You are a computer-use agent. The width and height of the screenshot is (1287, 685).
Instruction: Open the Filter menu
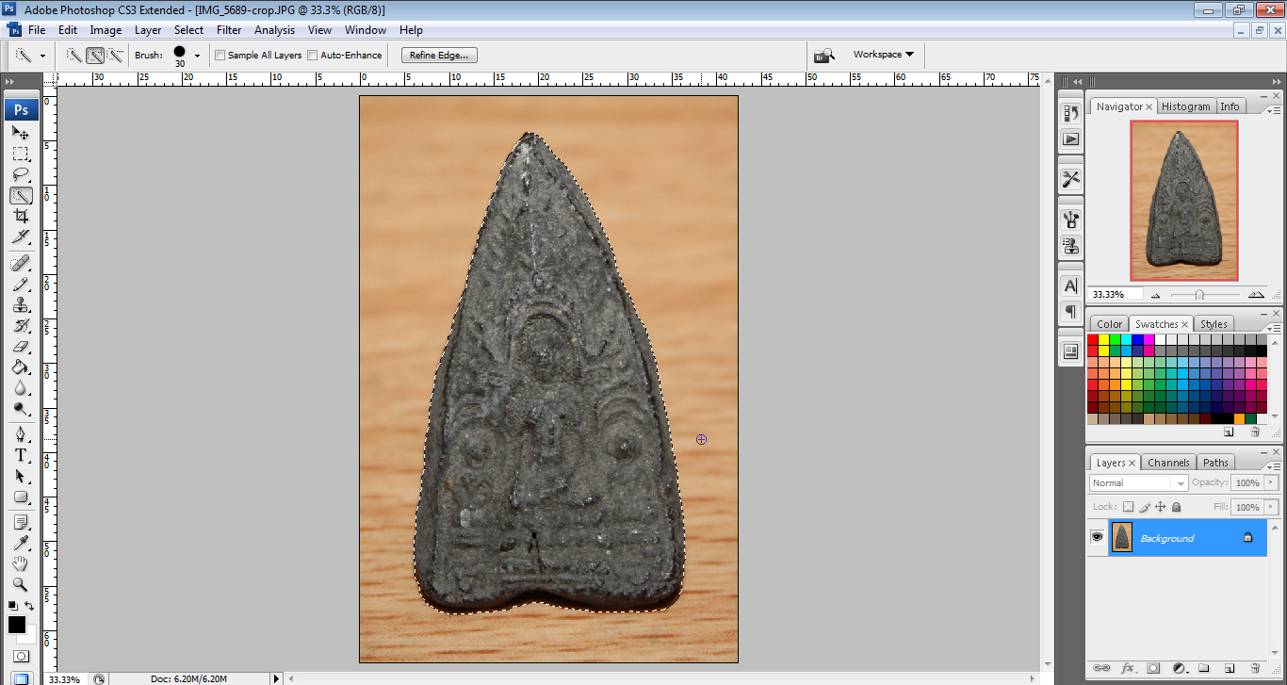tap(229, 30)
